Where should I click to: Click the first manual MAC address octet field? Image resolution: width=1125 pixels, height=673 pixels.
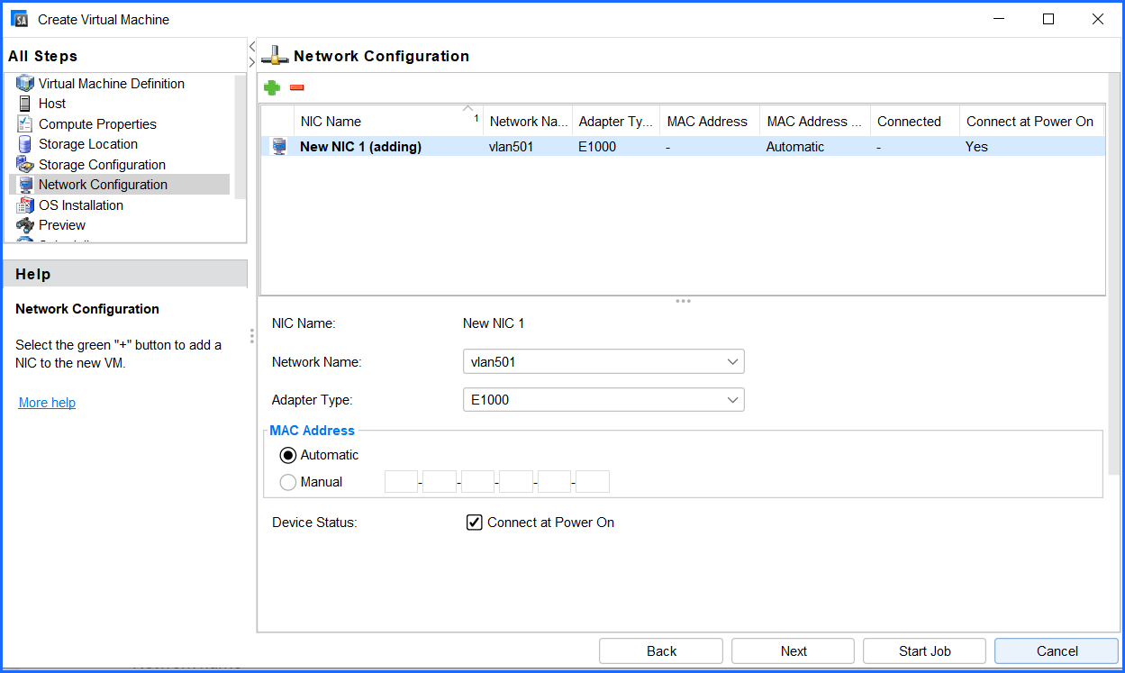tap(401, 482)
